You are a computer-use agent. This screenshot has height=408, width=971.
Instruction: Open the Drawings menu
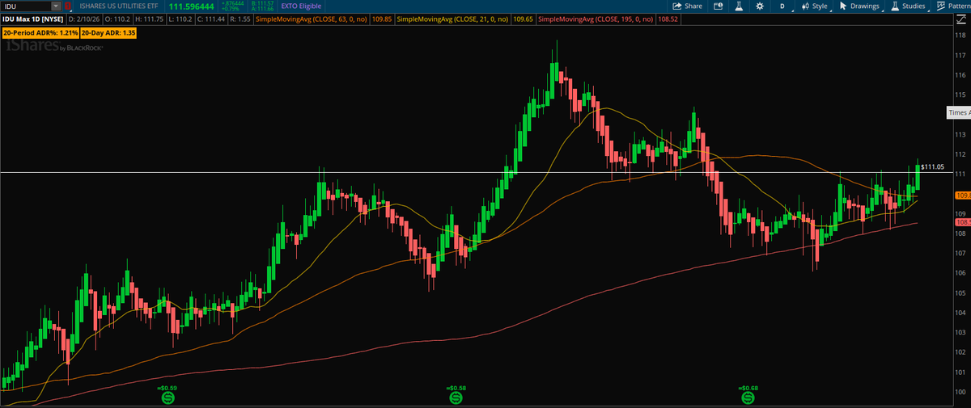[859, 6]
